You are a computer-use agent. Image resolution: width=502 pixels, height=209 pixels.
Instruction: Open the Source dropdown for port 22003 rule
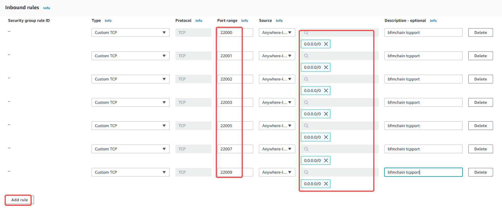point(277,102)
